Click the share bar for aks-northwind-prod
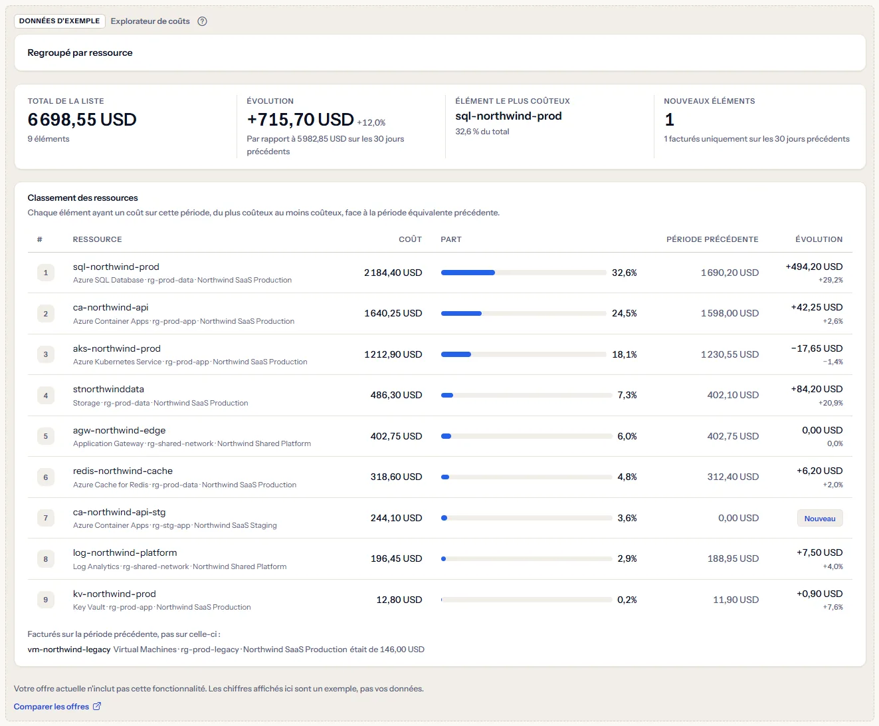 click(x=524, y=354)
